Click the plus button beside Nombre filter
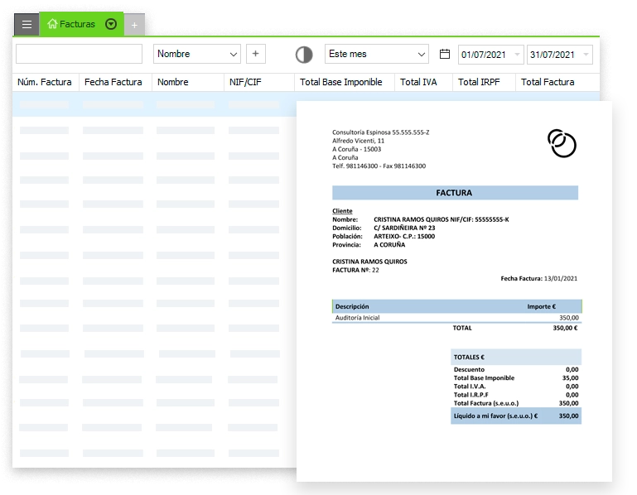Image resolution: width=637 pixels, height=495 pixels. 256,54
